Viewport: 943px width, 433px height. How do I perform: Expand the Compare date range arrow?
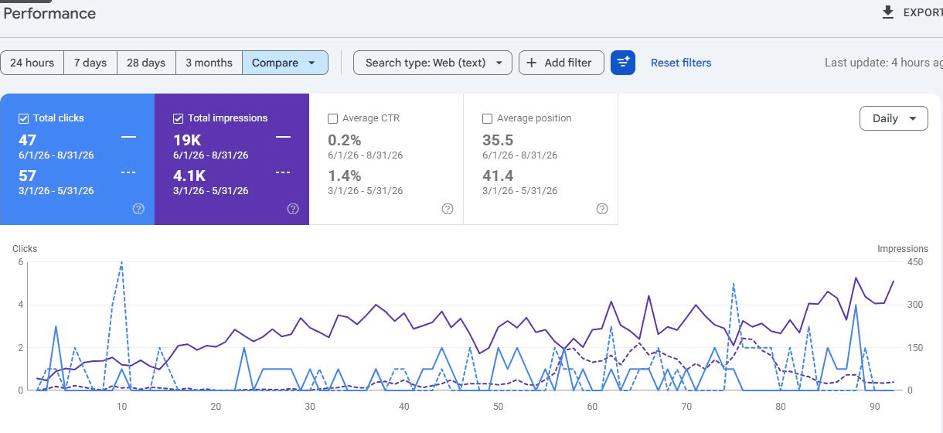(311, 63)
